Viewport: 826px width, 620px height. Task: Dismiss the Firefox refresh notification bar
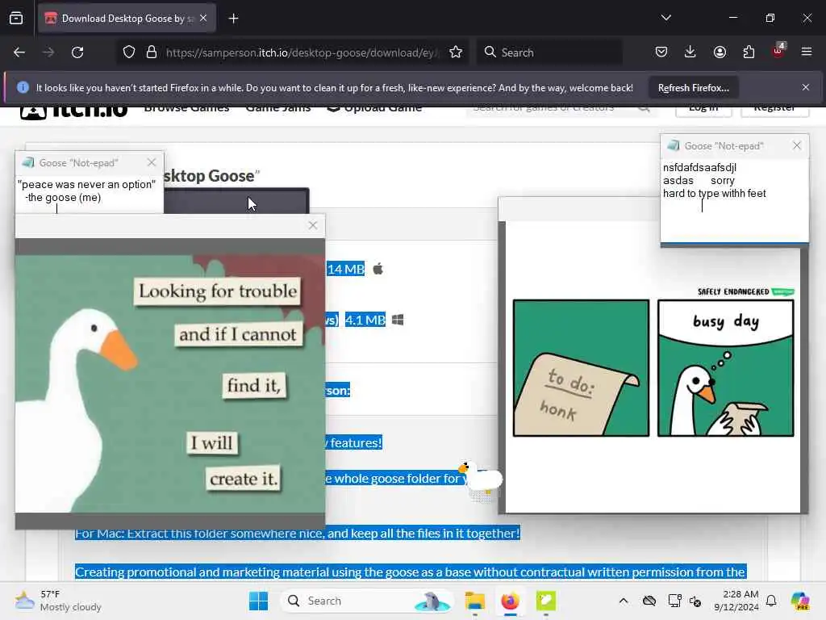(x=806, y=87)
